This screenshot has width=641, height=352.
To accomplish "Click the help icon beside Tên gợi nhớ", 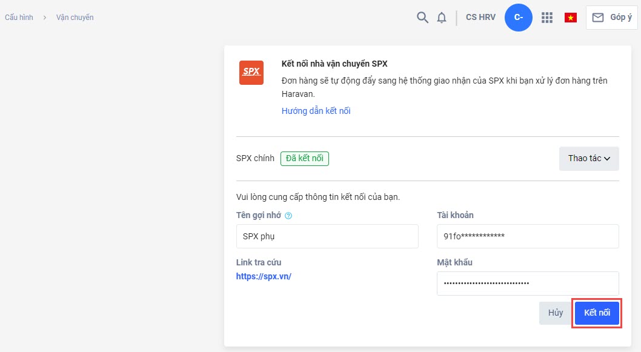I will 288,216.
